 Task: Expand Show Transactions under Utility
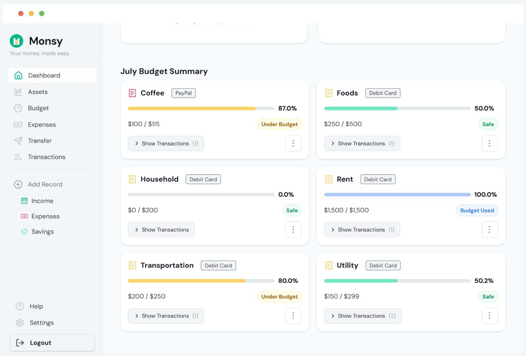pos(363,316)
